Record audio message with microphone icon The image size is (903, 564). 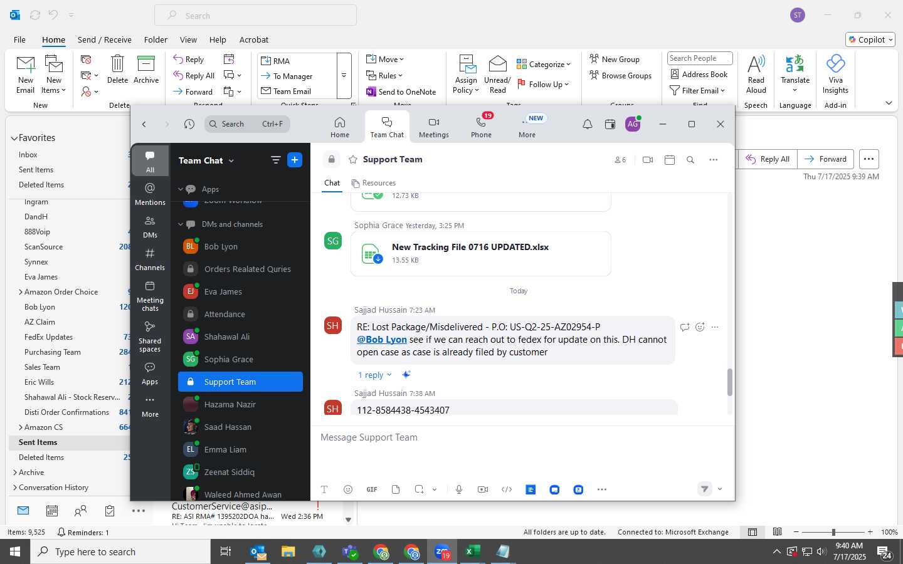click(x=459, y=489)
